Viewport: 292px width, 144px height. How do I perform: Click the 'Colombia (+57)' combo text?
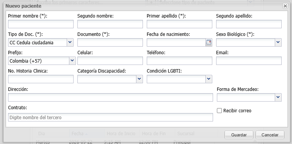click(39, 61)
